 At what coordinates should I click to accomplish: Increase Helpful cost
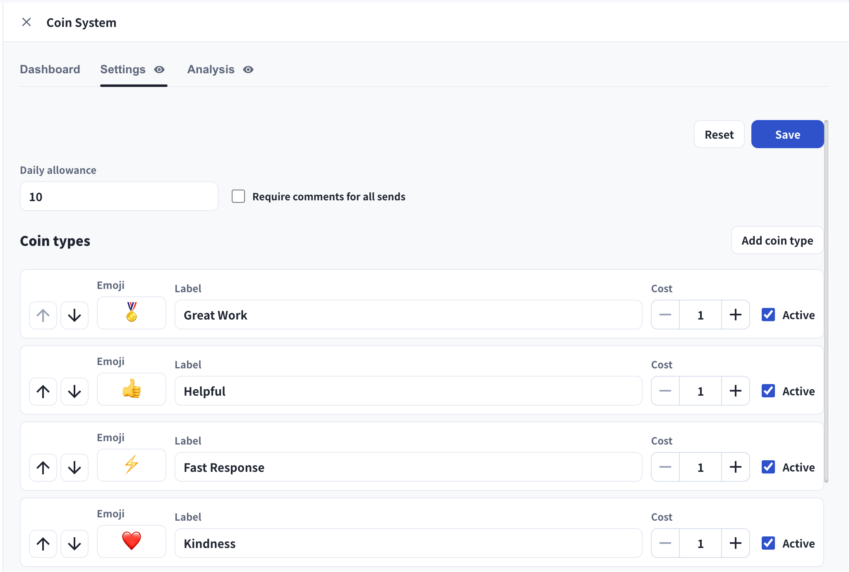pos(736,391)
